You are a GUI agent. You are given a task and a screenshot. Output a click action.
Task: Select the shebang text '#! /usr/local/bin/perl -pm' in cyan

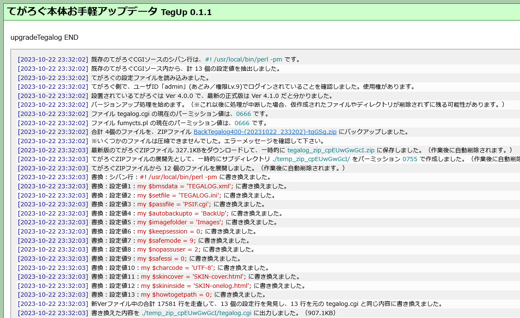click(244, 59)
